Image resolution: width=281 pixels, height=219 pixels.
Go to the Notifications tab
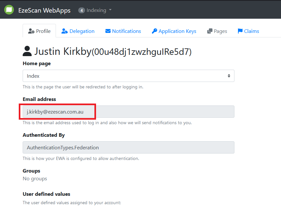click(x=126, y=31)
